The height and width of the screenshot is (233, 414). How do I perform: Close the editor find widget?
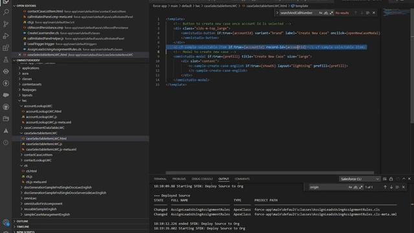(x=374, y=13)
